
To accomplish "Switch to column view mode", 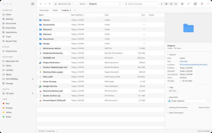I will tap(171, 4).
